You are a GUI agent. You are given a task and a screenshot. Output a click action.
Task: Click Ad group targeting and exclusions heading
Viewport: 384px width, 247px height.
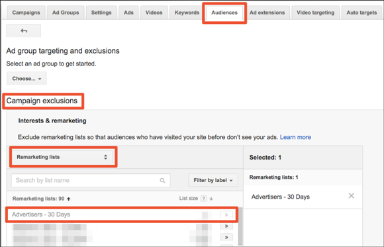[63, 51]
